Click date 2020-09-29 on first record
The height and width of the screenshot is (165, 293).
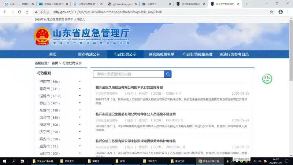240,93
